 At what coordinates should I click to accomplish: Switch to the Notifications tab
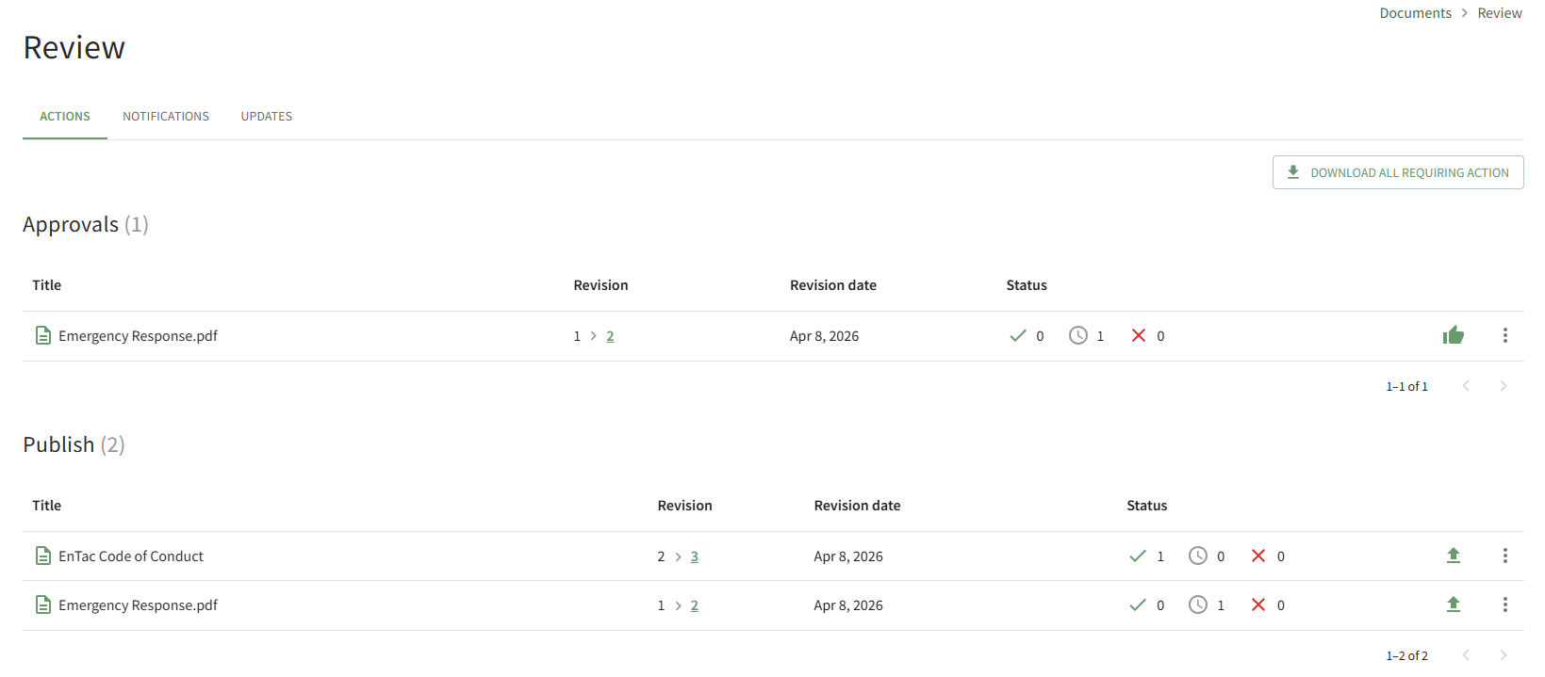pyautogui.click(x=166, y=117)
